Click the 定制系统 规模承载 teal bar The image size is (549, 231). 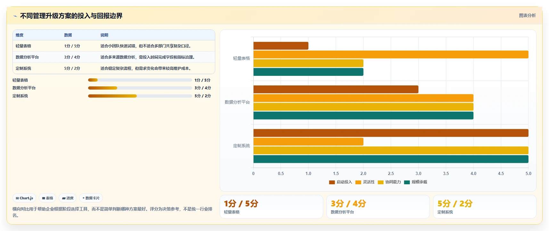pyautogui.click(x=391, y=159)
